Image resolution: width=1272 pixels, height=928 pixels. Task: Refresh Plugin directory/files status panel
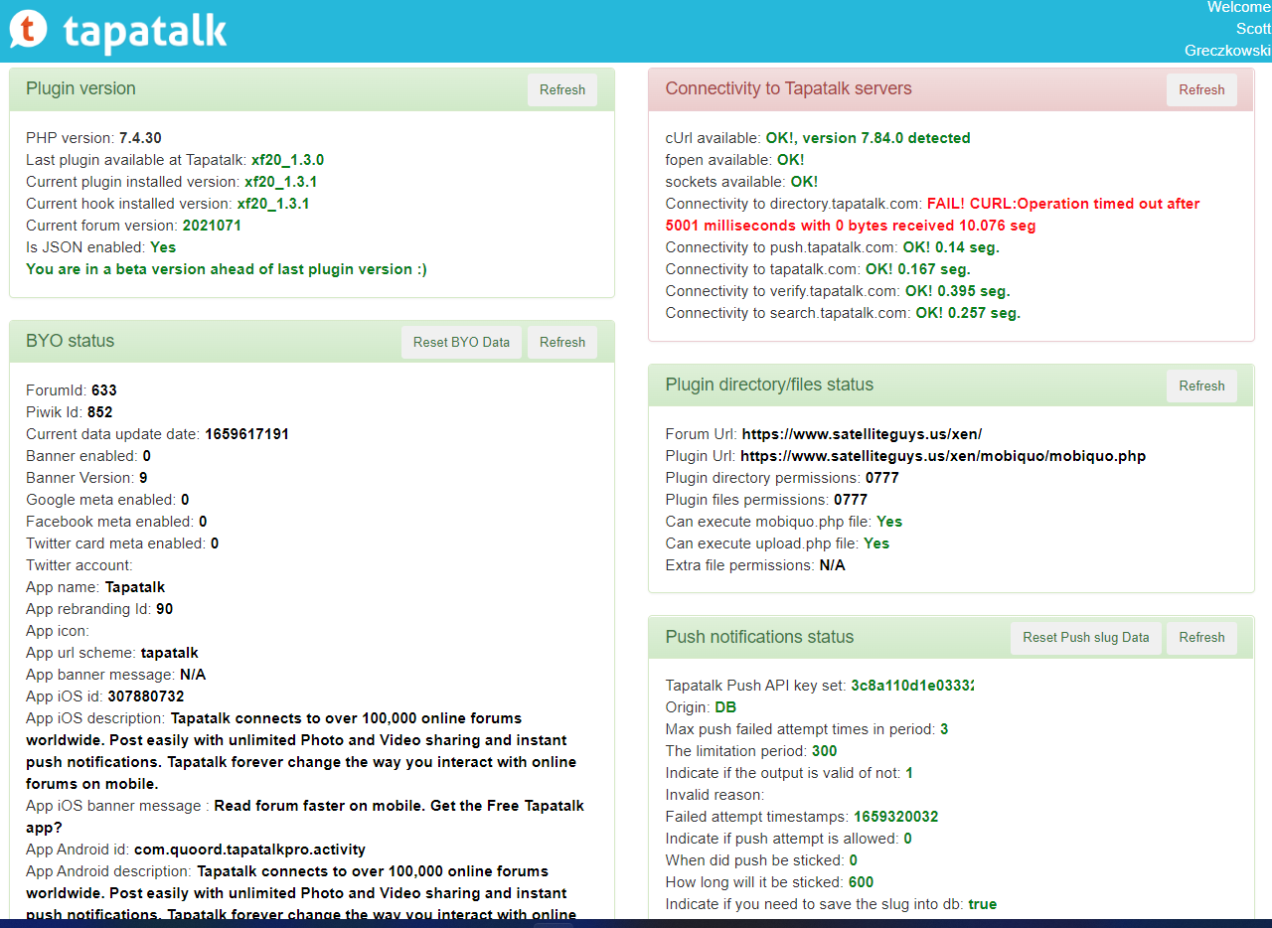tap(1201, 386)
